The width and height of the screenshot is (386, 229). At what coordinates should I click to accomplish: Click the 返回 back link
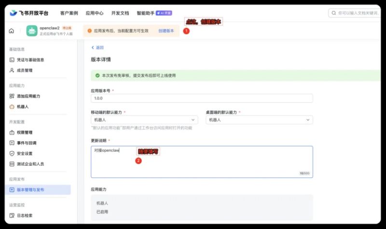[x=97, y=47]
